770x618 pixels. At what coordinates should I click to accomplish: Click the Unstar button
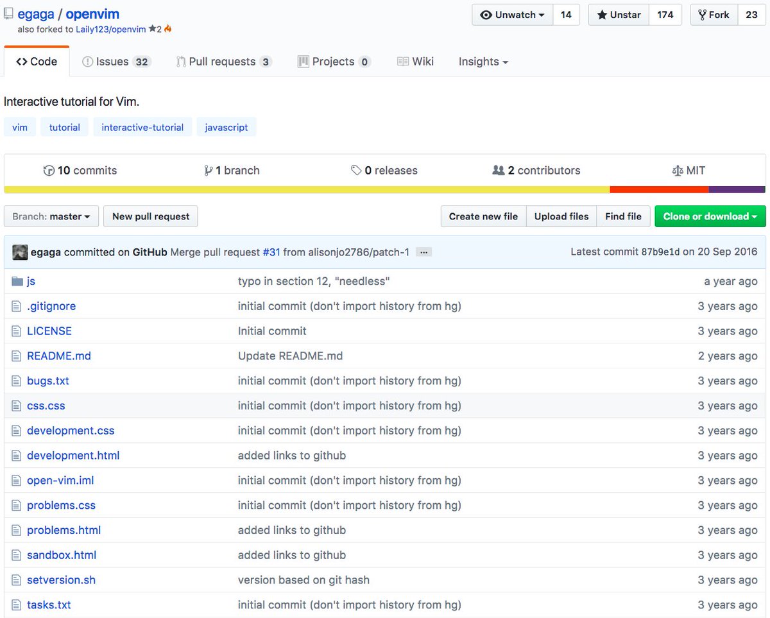[619, 15]
